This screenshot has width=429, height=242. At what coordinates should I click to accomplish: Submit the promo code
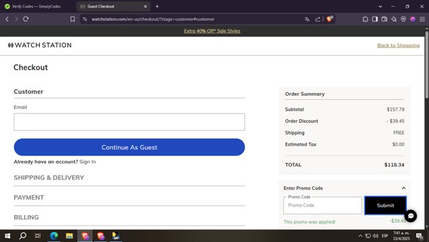(x=385, y=205)
